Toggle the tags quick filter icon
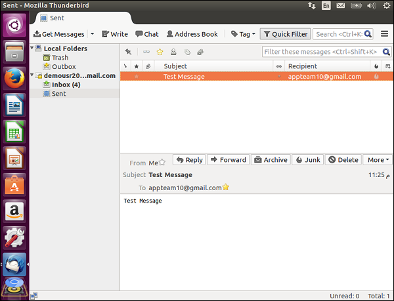This screenshot has width=394, height=301. click(187, 52)
